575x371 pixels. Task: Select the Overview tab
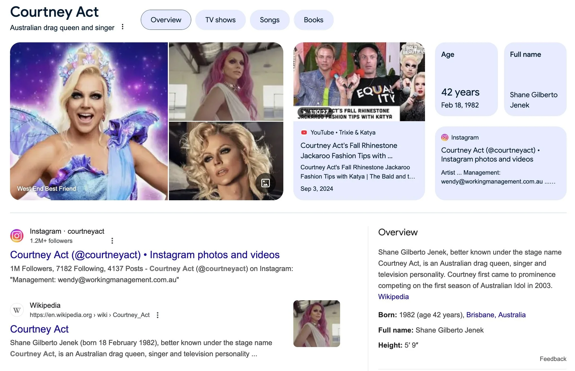pos(166,20)
